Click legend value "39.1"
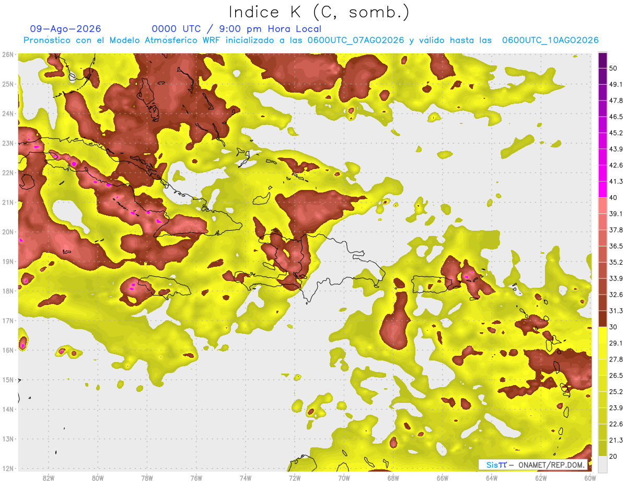Image resolution: width=627 pixels, height=485 pixels. click(616, 213)
